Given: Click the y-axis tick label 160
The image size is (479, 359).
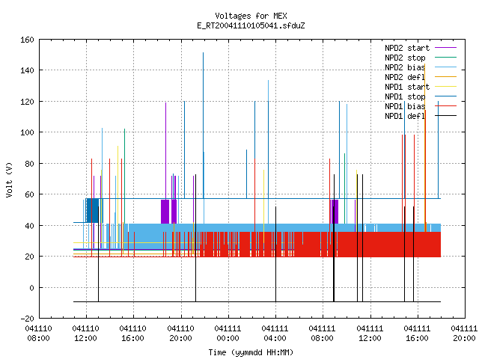Looking at the screenshot, I should [x=27, y=40].
